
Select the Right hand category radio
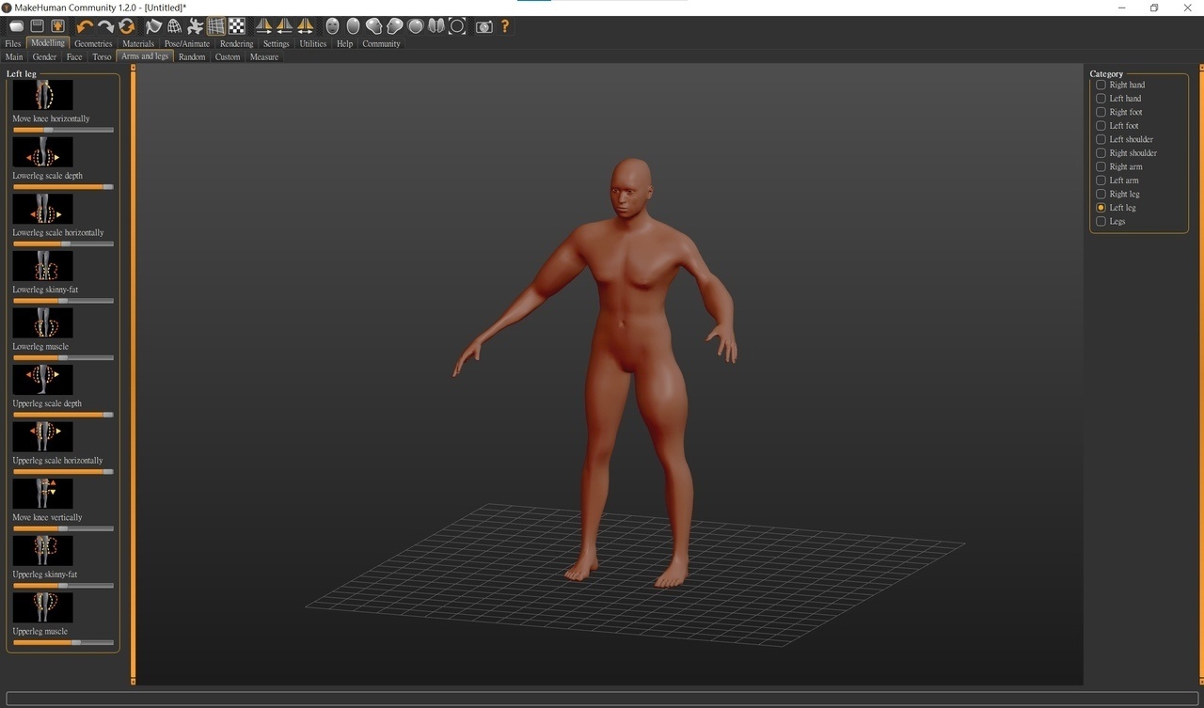point(1101,85)
